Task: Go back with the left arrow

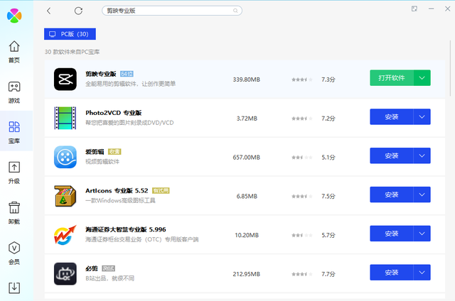Action: point(49,11)
